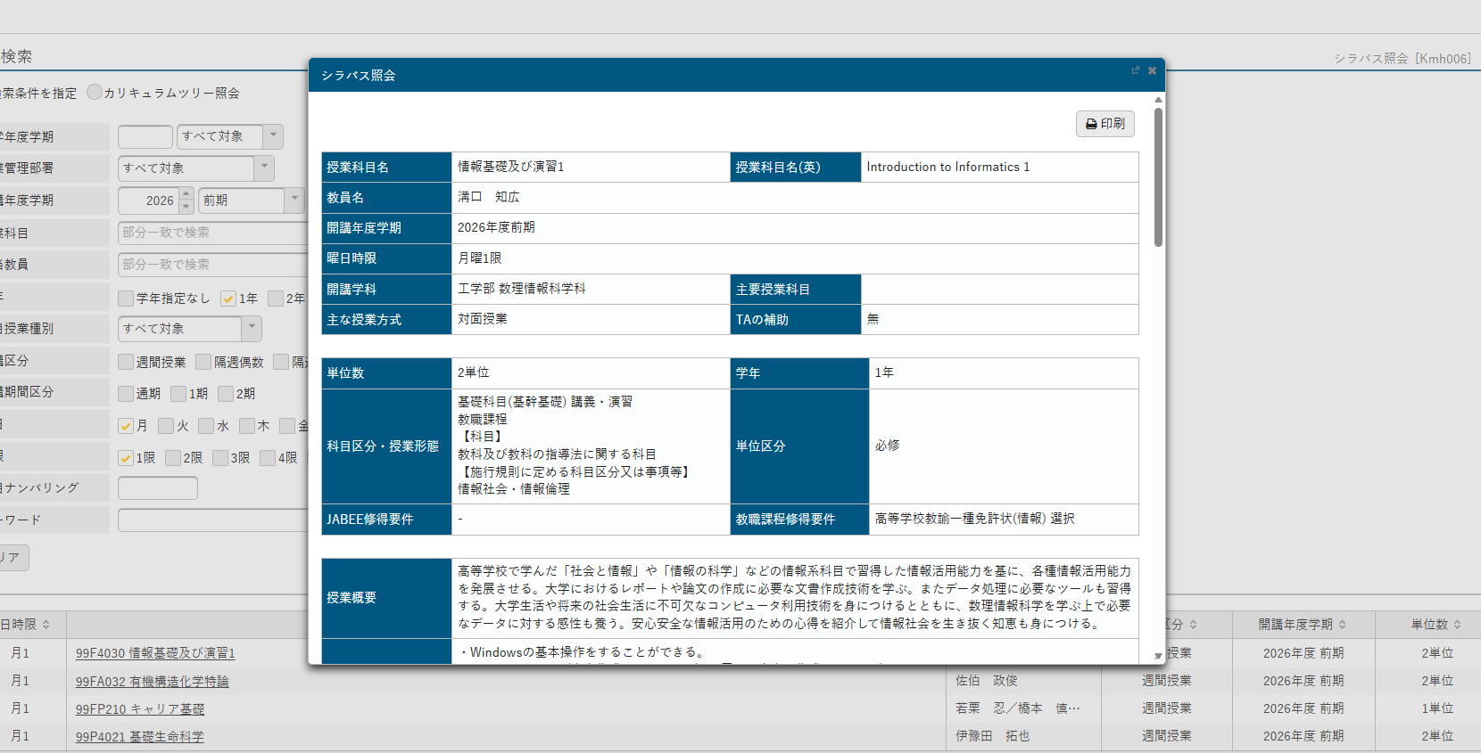Click the 高等学校教諭一種免許状(情報) 選択 text

point(974,519)
